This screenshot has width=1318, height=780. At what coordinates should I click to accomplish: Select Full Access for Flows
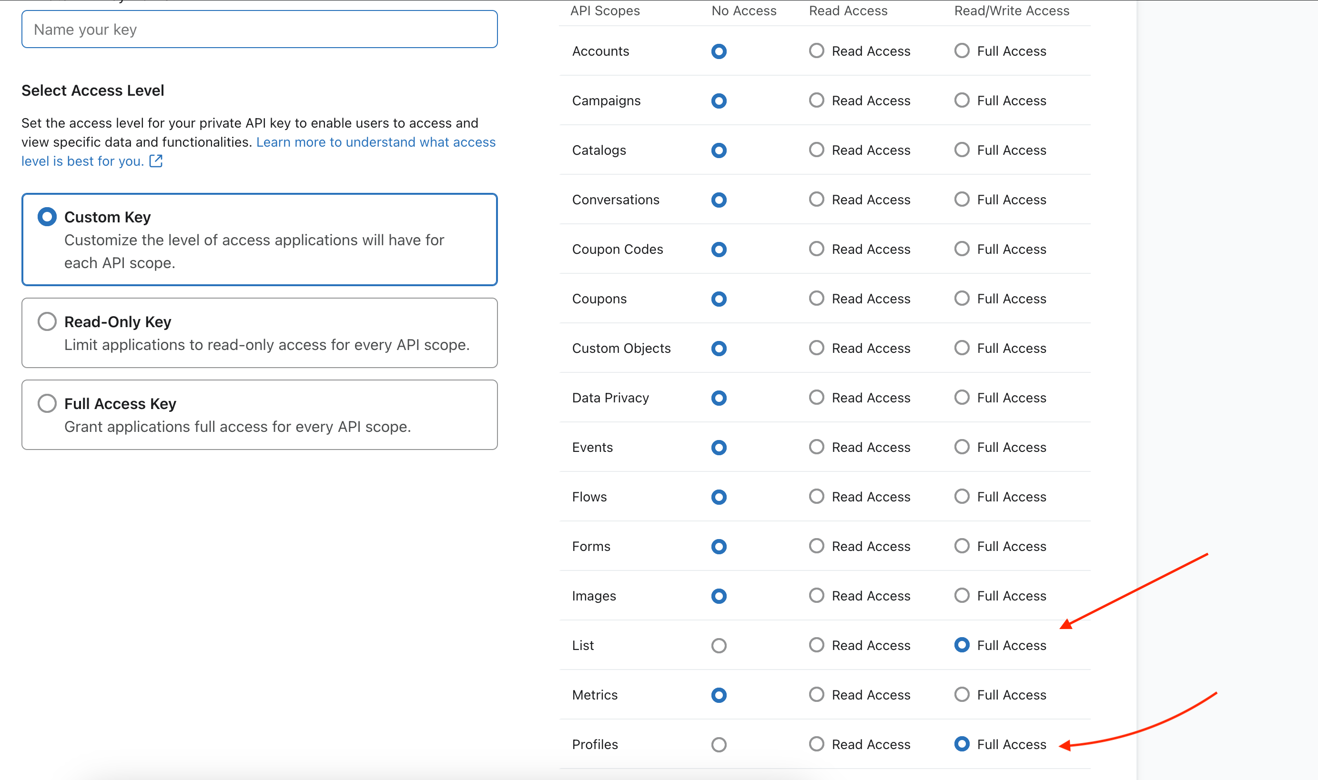[962, 497]
